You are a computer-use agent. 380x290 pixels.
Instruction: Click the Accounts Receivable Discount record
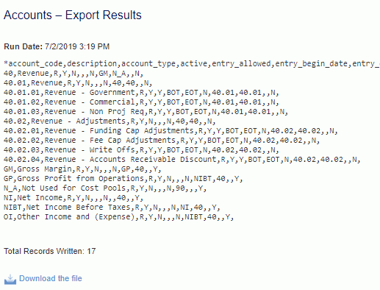coord(182,160)
